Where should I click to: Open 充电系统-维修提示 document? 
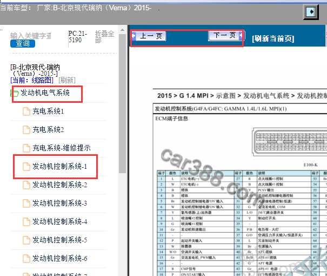pyautogui.click(x=62, y=148)
